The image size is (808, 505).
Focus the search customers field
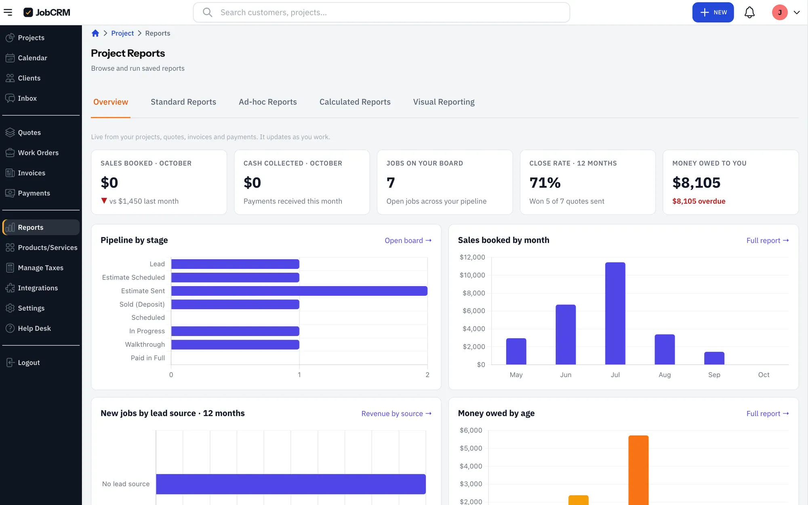[x=381, y=13]
